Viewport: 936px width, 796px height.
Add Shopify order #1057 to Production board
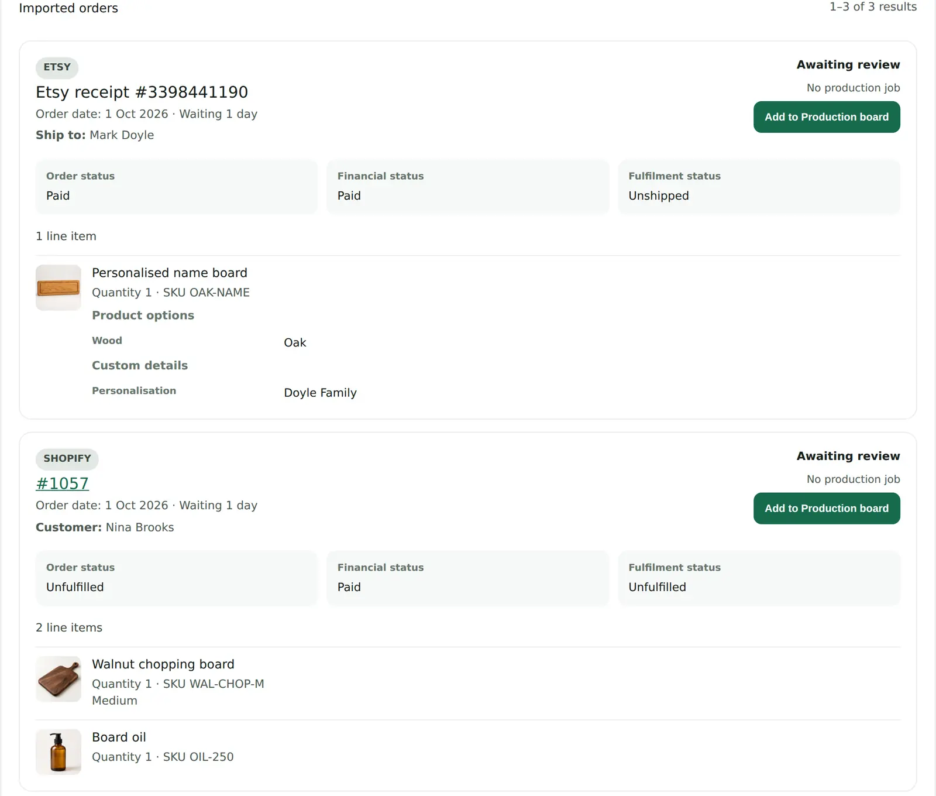(x=827, y=509)
